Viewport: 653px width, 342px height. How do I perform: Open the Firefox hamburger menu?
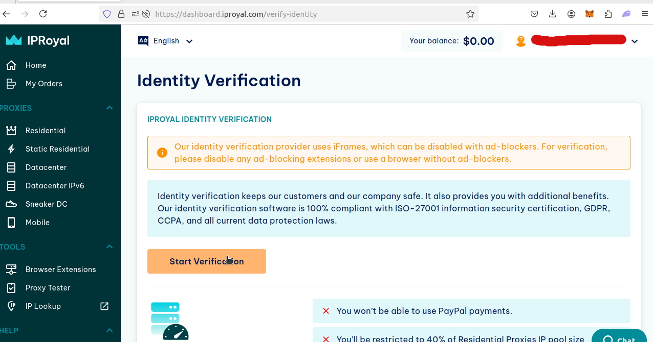click(x=644, y=14)
